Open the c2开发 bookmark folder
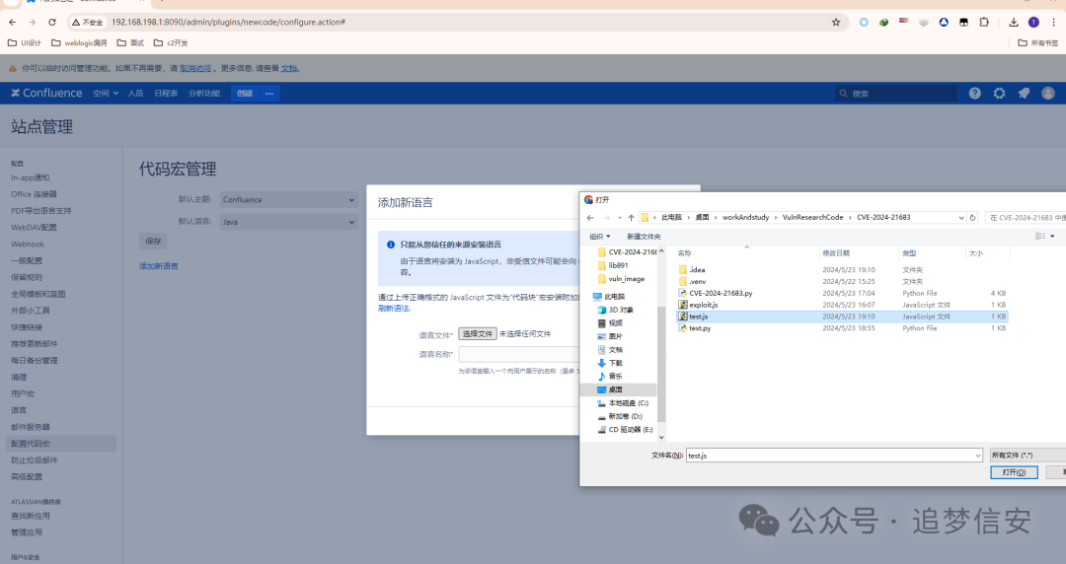 point(171,42)
